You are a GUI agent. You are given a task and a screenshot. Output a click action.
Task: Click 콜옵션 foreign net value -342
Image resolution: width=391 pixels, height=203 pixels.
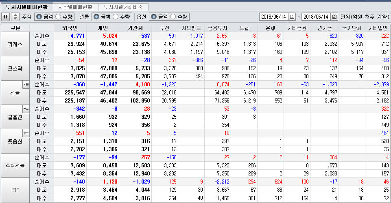[79, 109]
